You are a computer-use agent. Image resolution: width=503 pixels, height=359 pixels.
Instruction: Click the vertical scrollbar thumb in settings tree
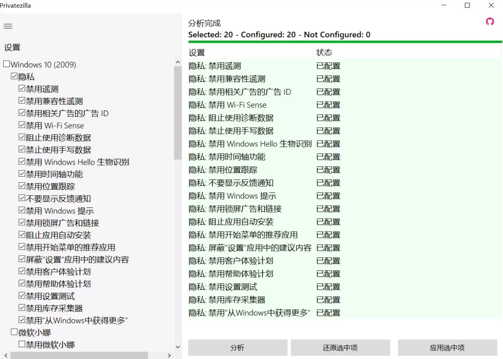(178, 112)
